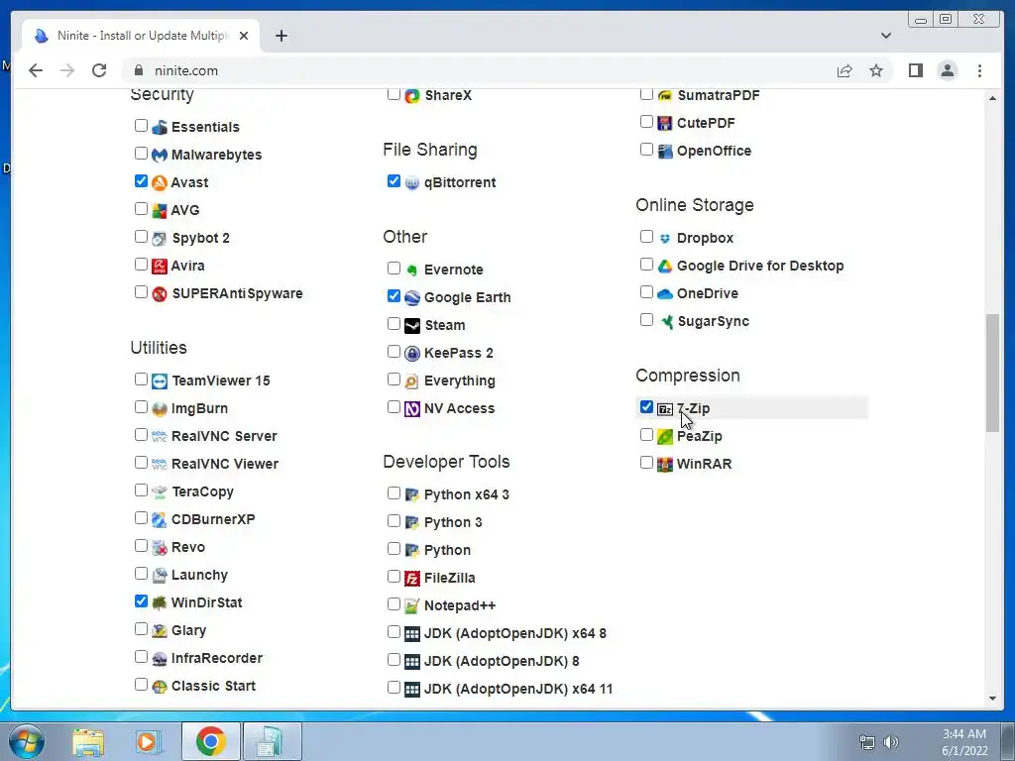Click the WinRAR books icon
Viewport: 1015px width, 761px height.
click(x=665, y=465)
